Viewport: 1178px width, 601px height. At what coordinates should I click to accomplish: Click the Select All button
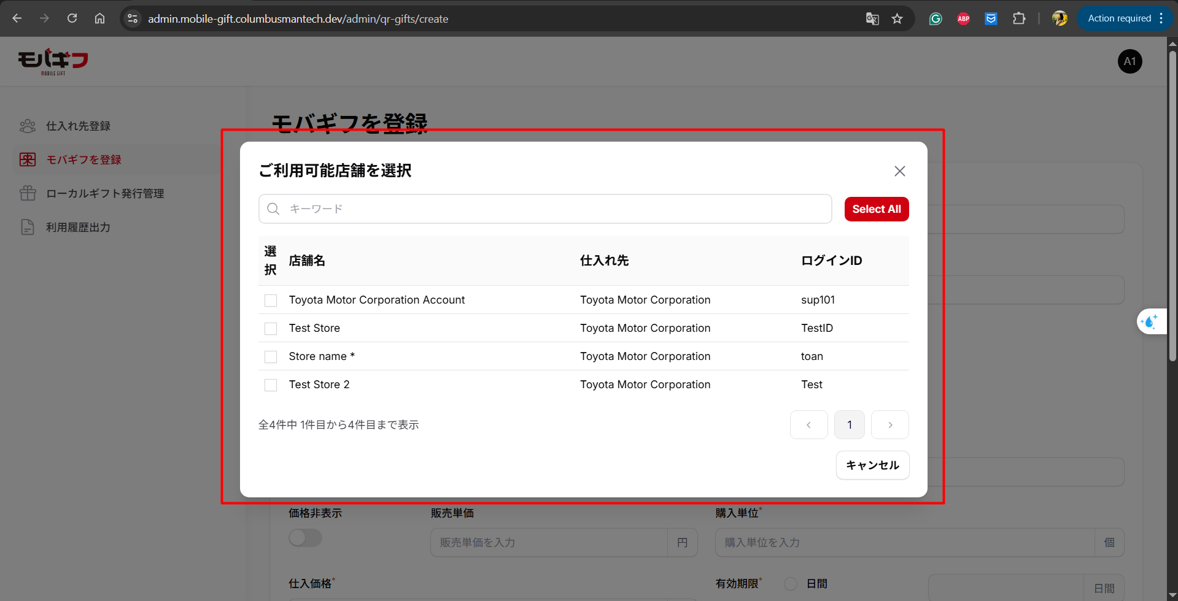click(x=876, y=209)
